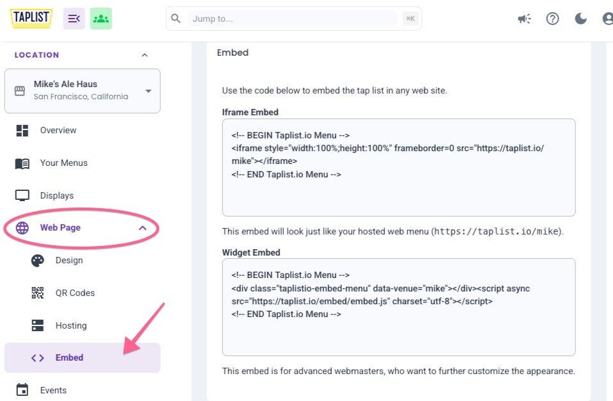Click the storefront icon beside Mike's Ale Haus
Screen dimensions: 613x401
(20, 91)
